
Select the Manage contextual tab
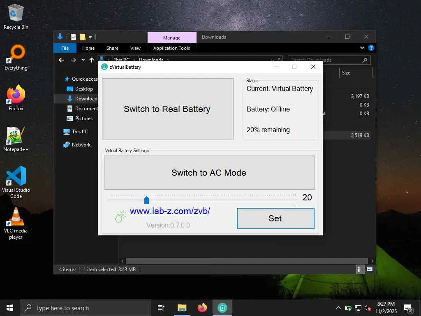(x=172, y=37)
